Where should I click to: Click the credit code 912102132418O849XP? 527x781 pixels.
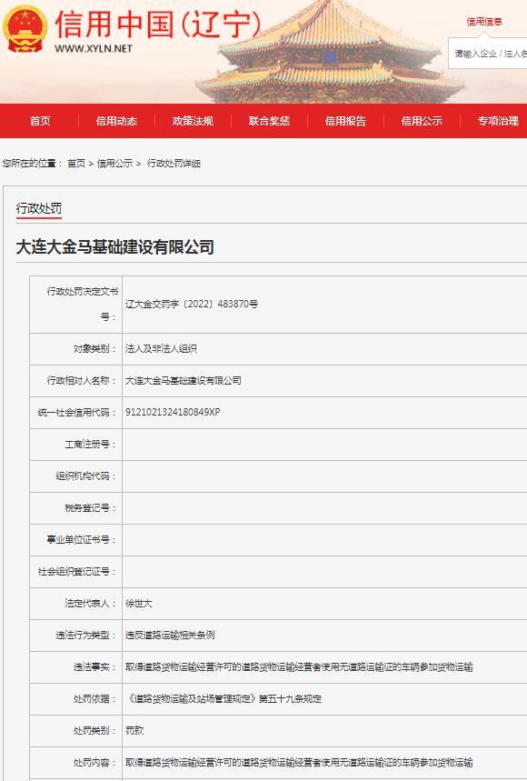(173, 412)
